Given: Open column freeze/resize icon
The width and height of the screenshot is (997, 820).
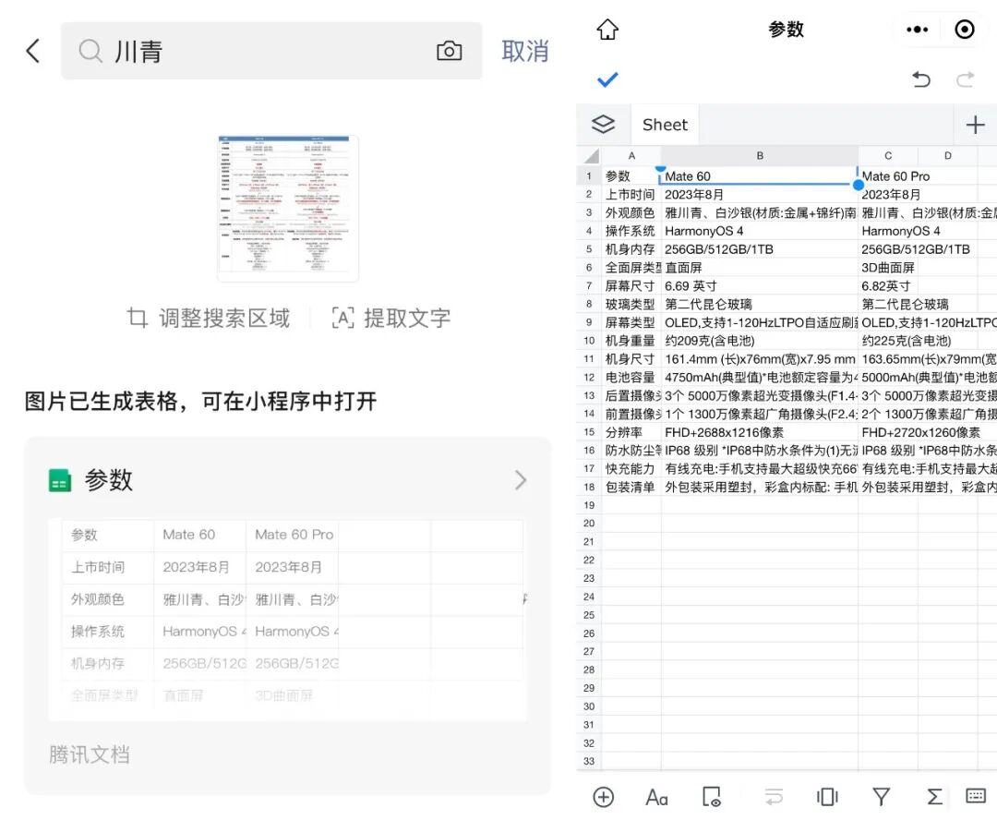Looking at the screenshot, I should (827, 797).
